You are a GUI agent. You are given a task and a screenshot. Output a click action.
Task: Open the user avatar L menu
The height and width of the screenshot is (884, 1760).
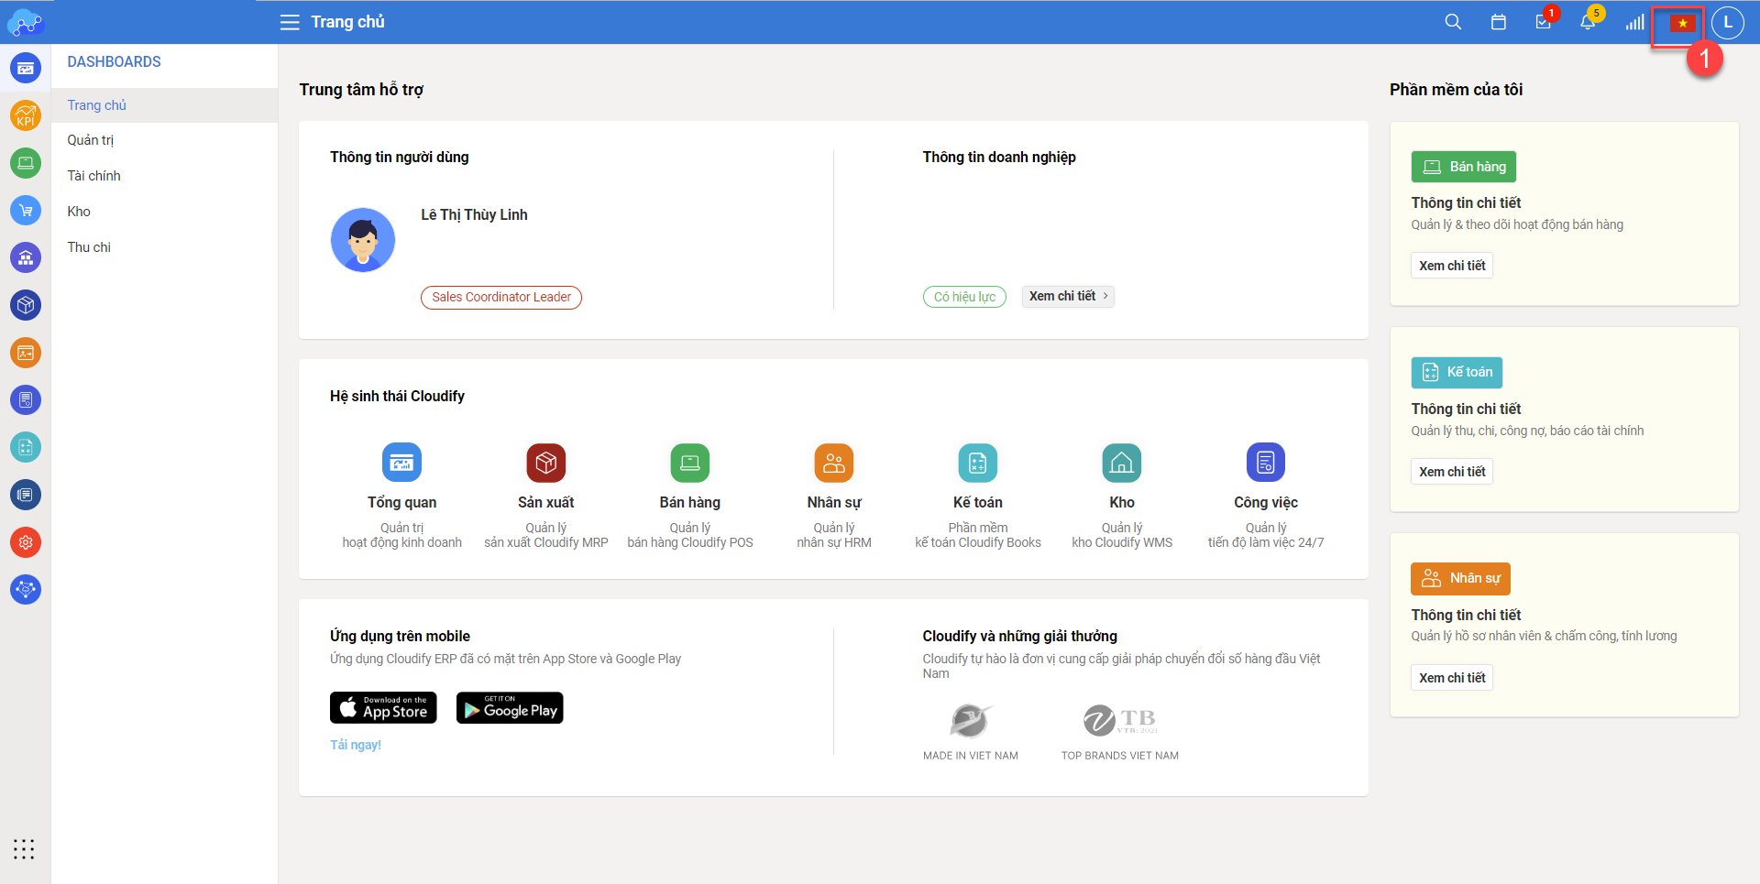pos(1728,22)
